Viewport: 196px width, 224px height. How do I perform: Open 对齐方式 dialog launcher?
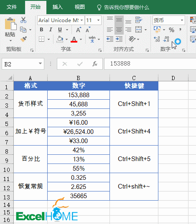[147, 50]
